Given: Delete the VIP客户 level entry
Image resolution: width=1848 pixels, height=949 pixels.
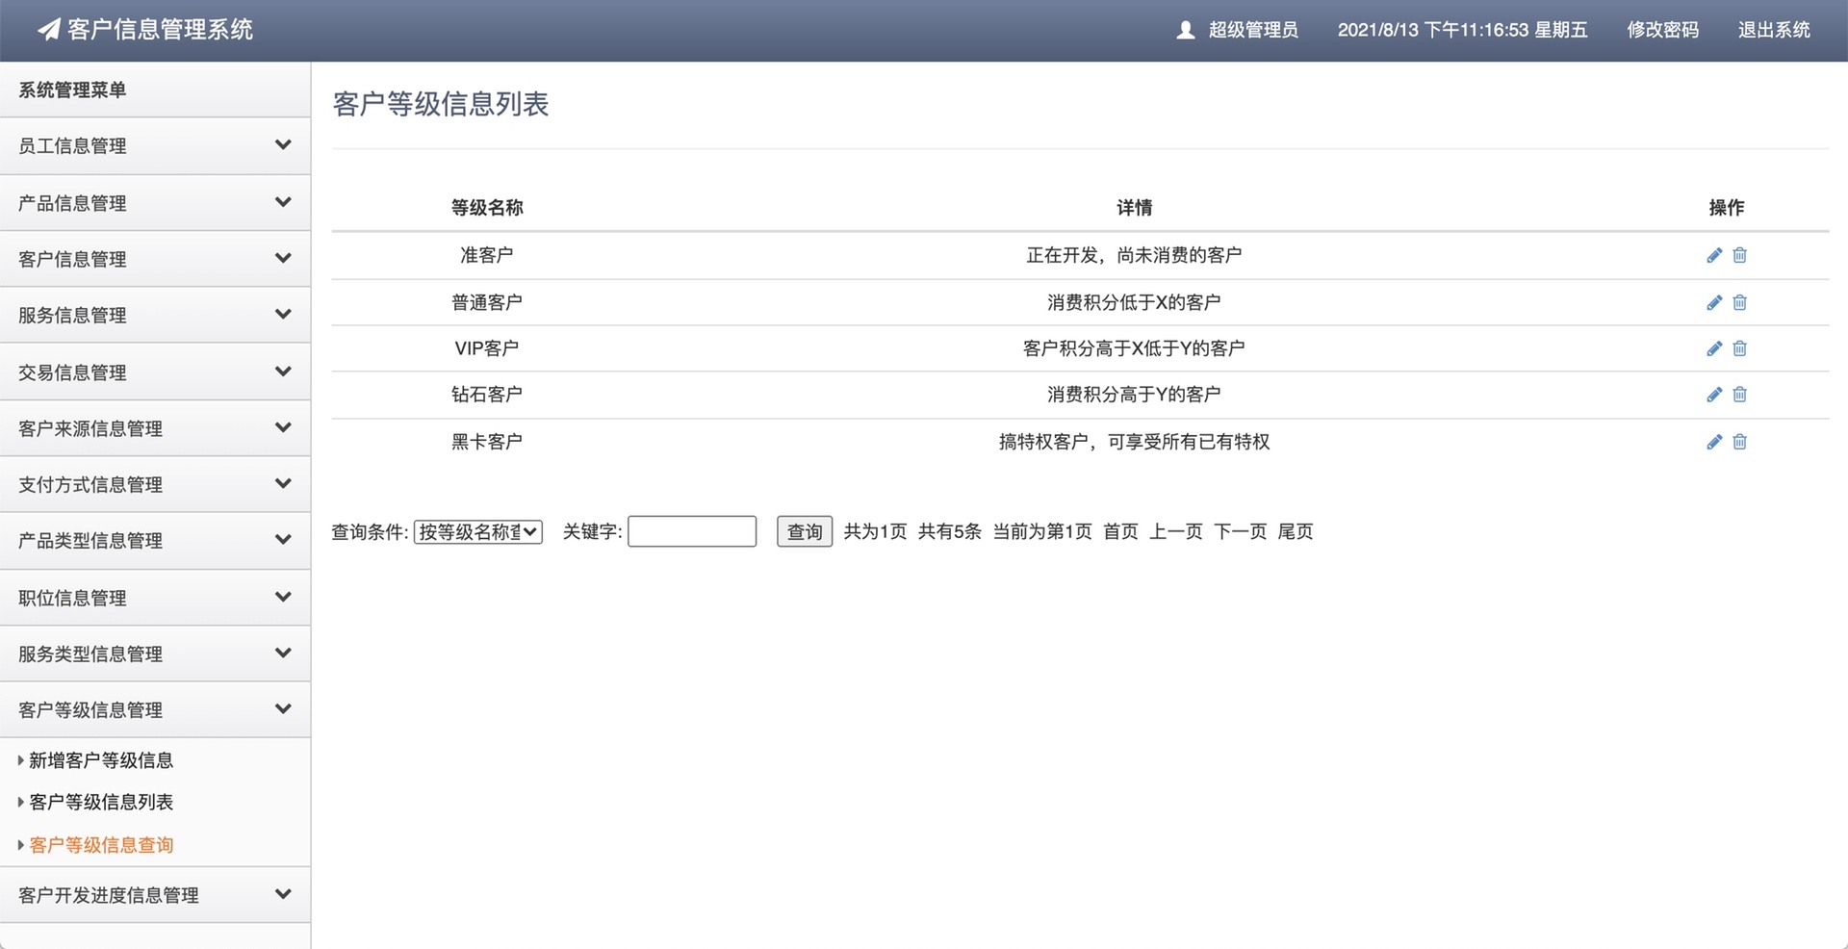Looking at the screenshot, I should click(x=1739, y=348).
